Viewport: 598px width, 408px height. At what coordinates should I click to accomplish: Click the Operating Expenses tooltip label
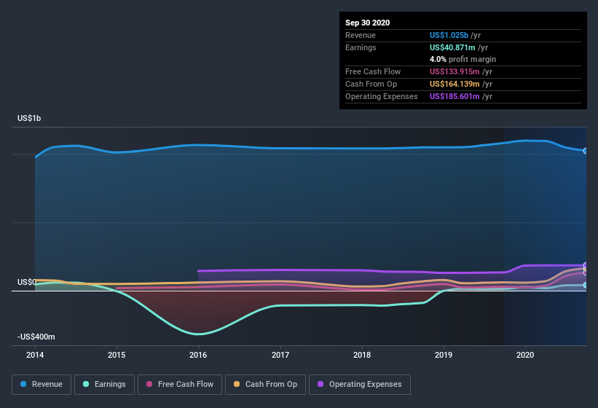[382, 96]
